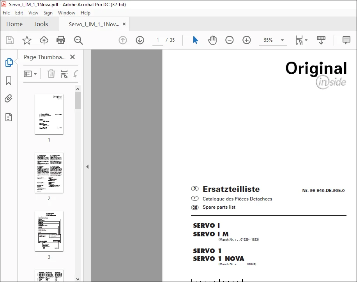Toggle Page Thumbnails panel icon
357x282 pixels.
point(9,62)
